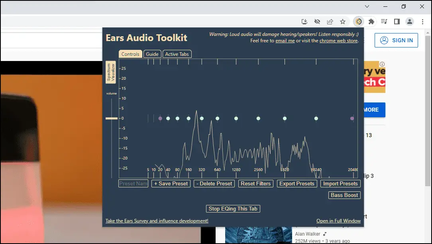Viewport: 432px width, 244px height.
Task: Click the install app download icon
Action: [304, 22]
